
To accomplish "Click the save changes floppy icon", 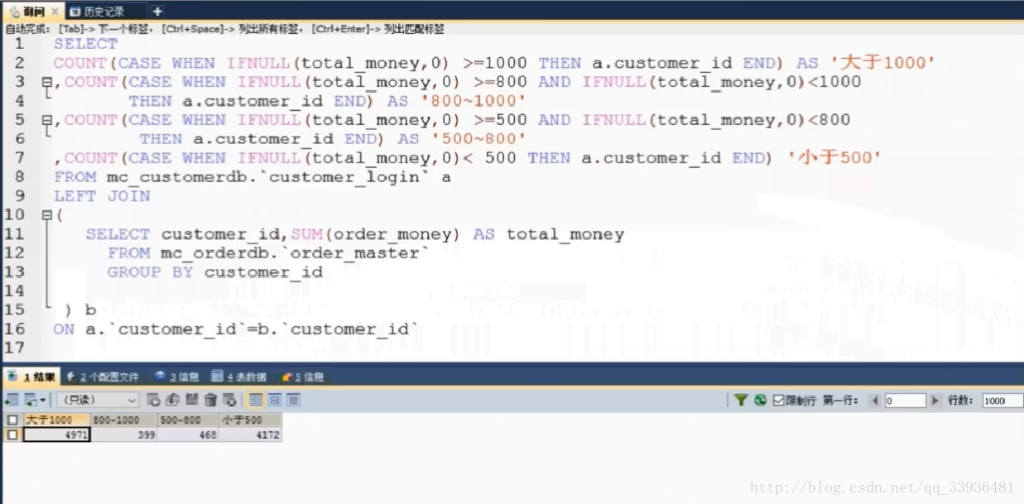I will point(192,399).
